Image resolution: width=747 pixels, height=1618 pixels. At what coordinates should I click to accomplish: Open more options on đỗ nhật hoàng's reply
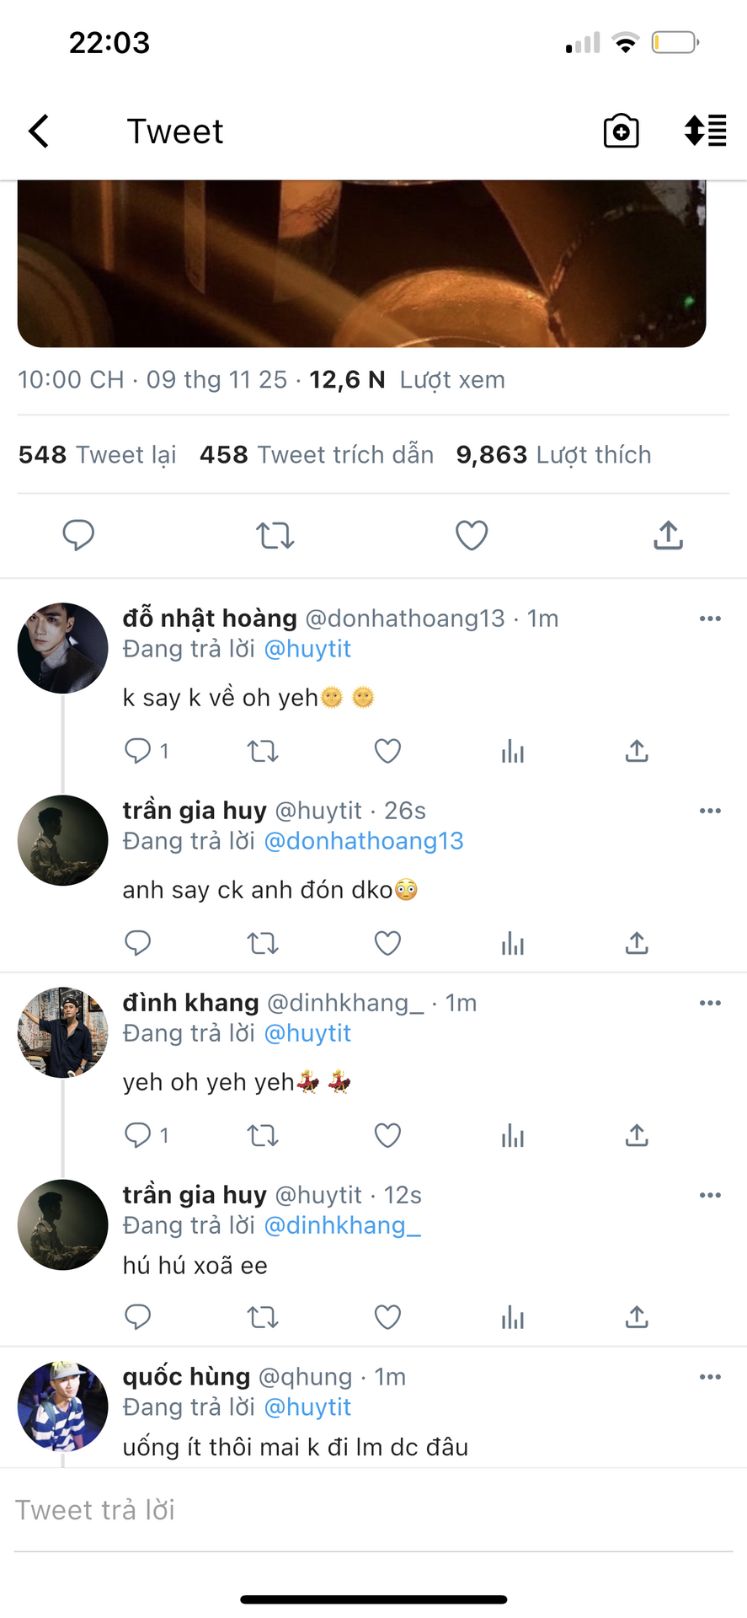710,619
